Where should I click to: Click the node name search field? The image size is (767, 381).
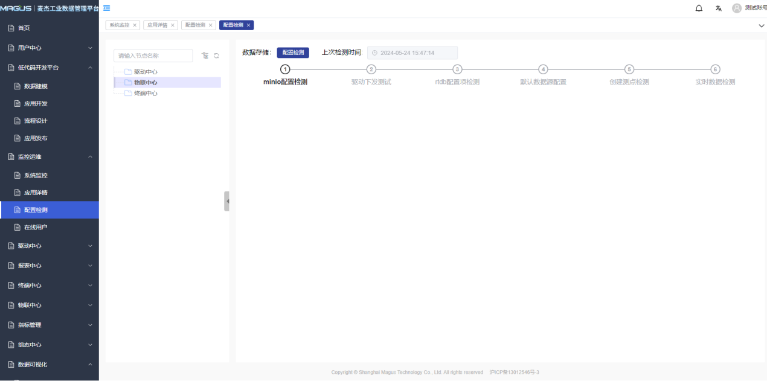153,56
